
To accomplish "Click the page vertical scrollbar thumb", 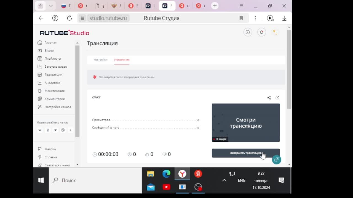I will 289,69.
